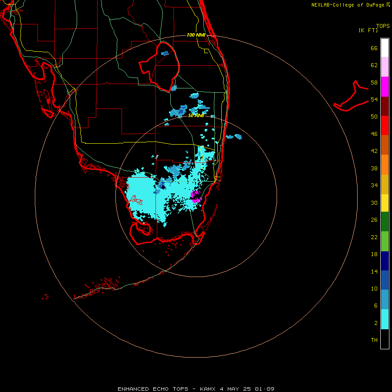The image size is (392, 392).
Task: Click the 50 NMI range ring label
Action: [x=196, y=116]
